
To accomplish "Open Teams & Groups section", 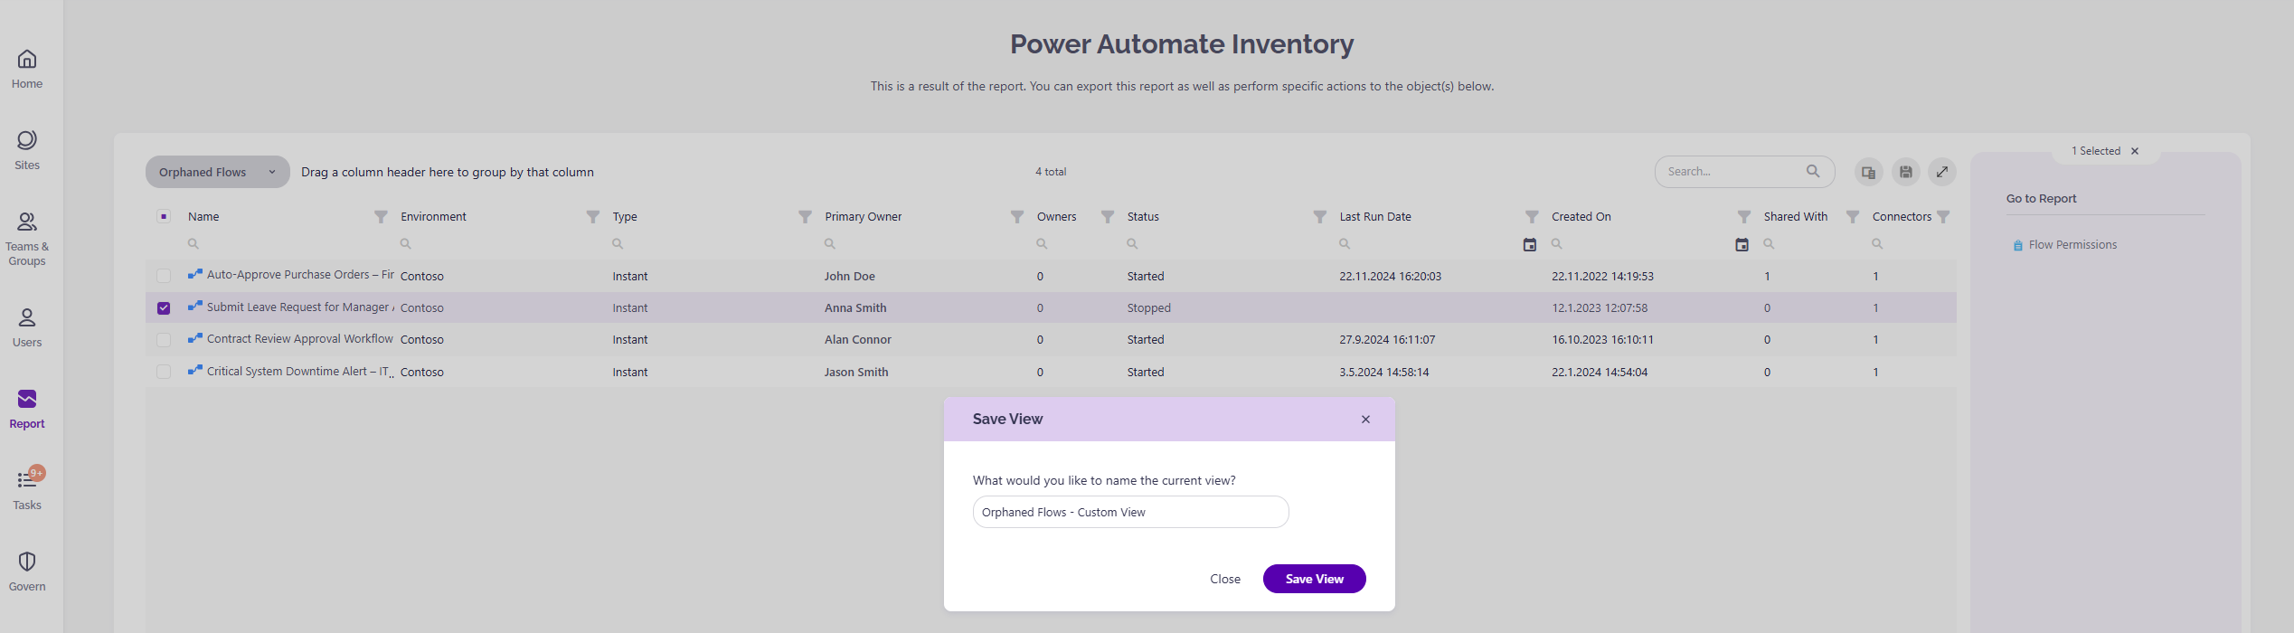I will (x=27, y=240).
